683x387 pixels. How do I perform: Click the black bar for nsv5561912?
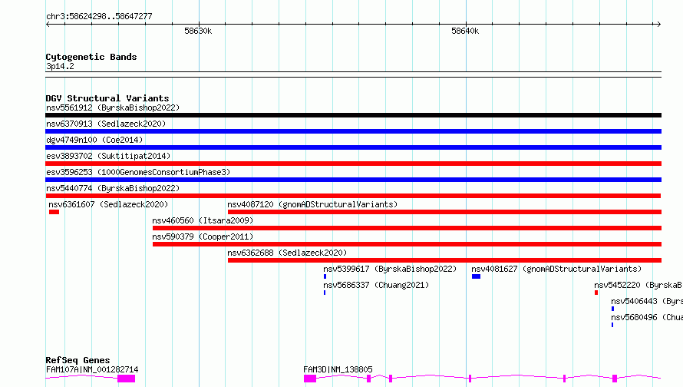coord(353,115)
